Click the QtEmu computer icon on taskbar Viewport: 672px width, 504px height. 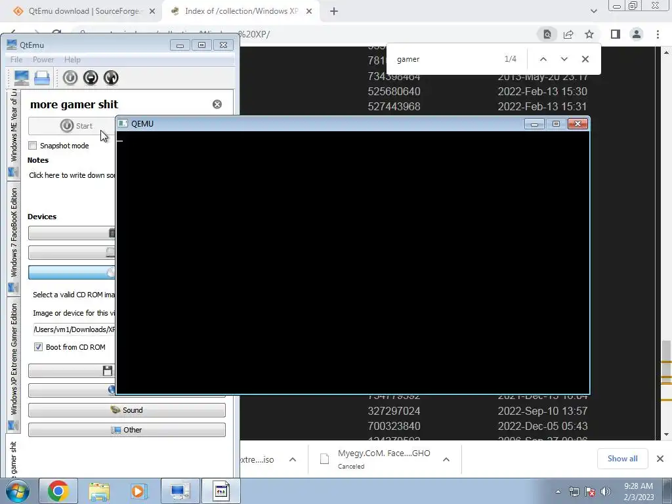pos(180,491)
